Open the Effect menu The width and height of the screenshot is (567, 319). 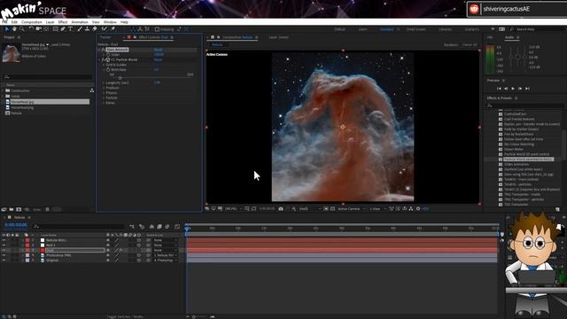(x=63, y=22)
